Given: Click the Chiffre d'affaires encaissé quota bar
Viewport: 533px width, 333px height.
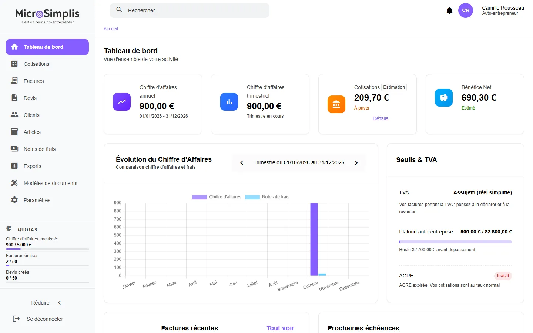Looking at the screenshot, I should click(x=47, y=249).
